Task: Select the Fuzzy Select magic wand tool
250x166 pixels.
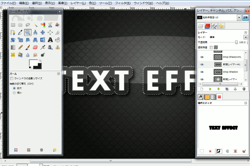Action: pos(35,25)
